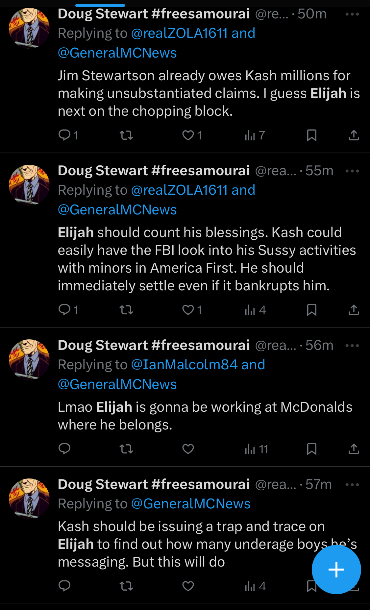Reply to the McDonalds tweet
370x610 pixels.
pyautogui.click(x=64, y=449)
